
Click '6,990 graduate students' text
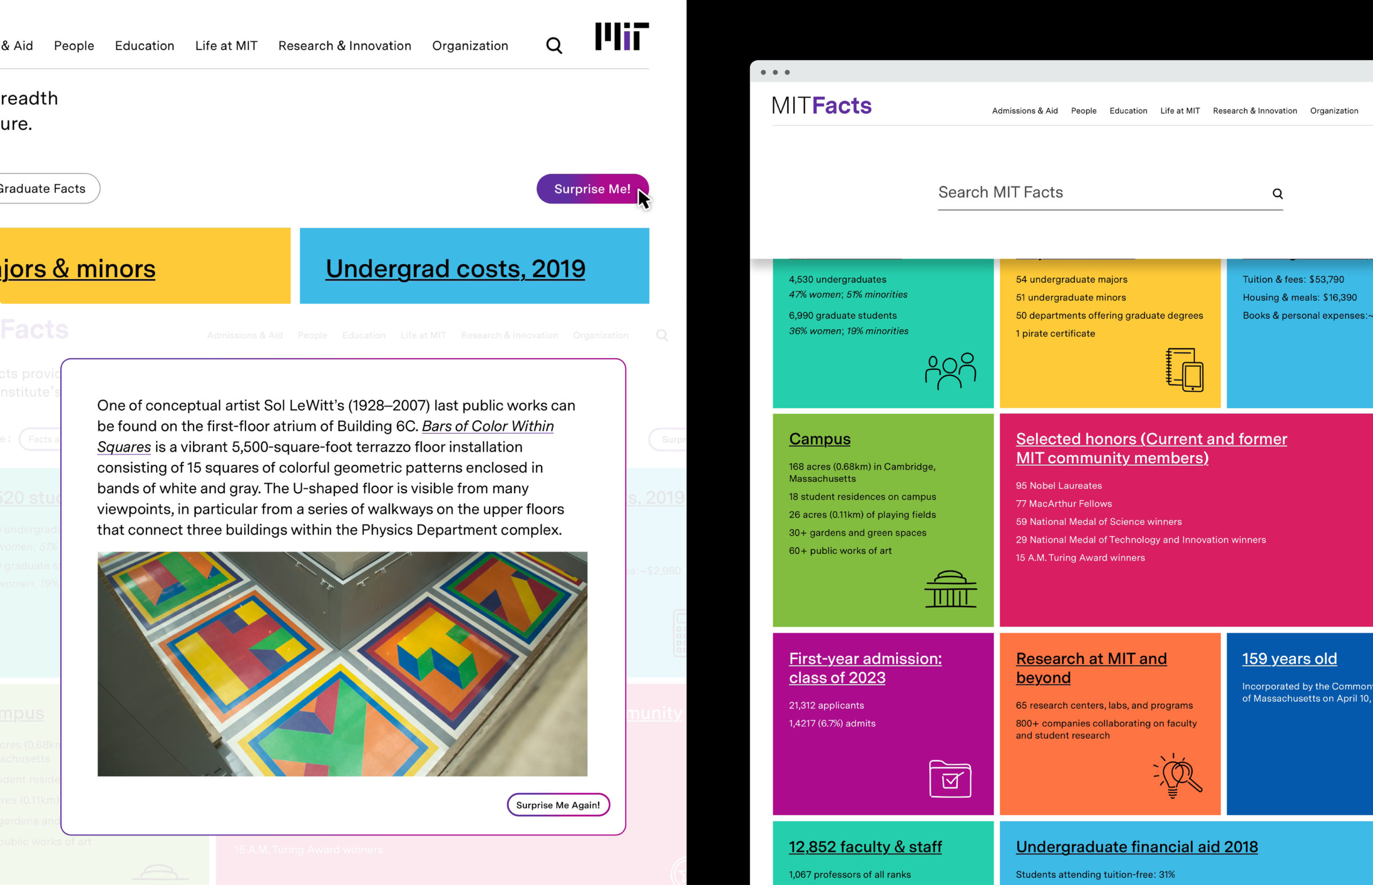tap(843, 316)
